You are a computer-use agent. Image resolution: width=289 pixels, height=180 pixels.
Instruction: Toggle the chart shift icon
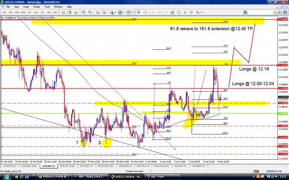(x=105, y=12)
